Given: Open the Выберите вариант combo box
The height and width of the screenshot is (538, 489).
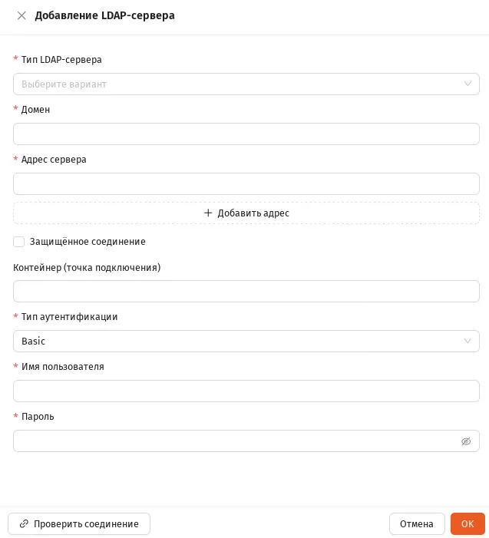Looking at the screenshot, I should pyautogui.click(x=246, y=84).
